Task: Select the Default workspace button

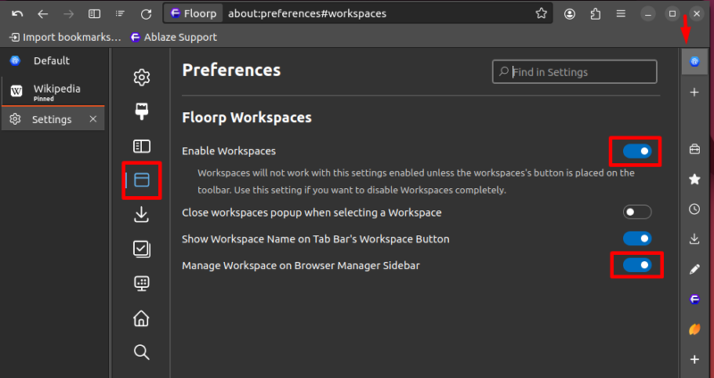Action: [x=54, y=61]
